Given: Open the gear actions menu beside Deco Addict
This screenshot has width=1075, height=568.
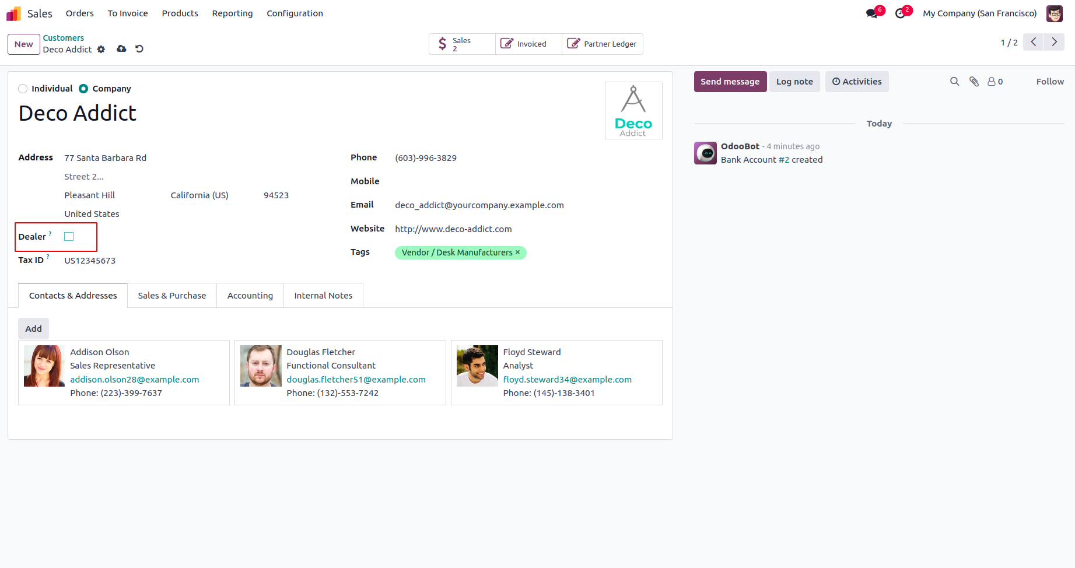Looking at the screenshot, I should [101, 50].
